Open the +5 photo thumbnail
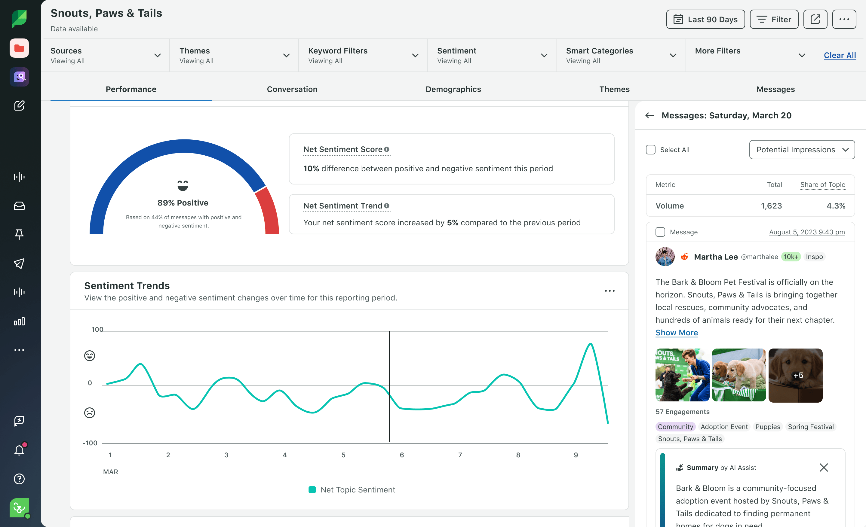This screenshot has height=527, width=866. 796,375
